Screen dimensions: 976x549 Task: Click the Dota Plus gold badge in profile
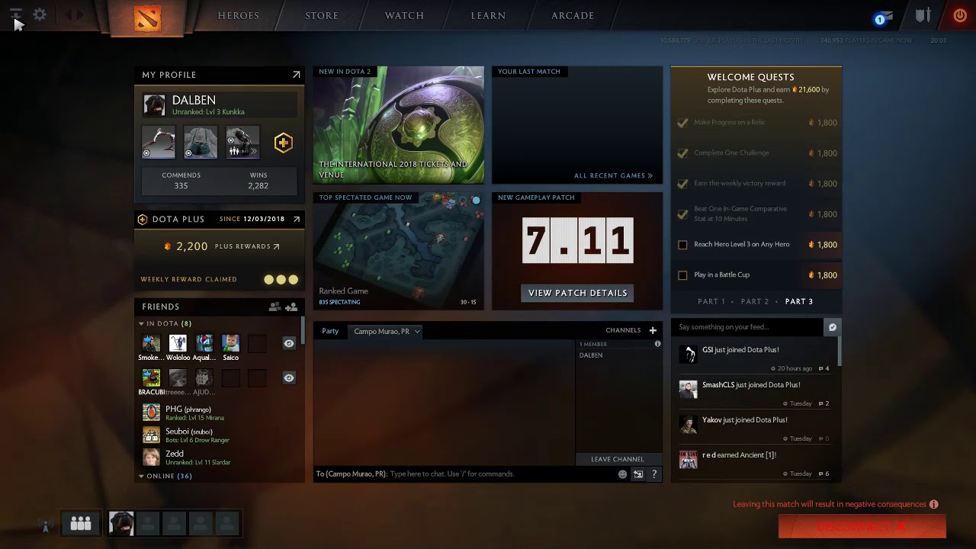tap(283, 143)
